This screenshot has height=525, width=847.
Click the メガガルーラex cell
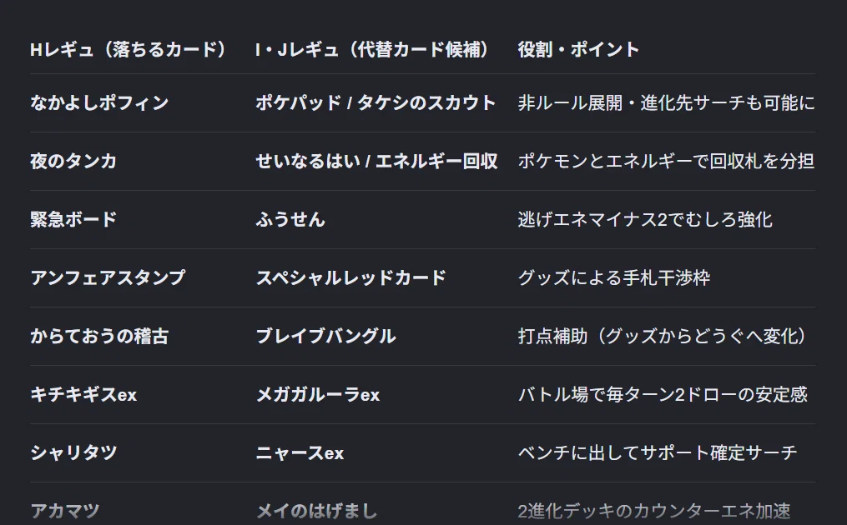[318, 394]
